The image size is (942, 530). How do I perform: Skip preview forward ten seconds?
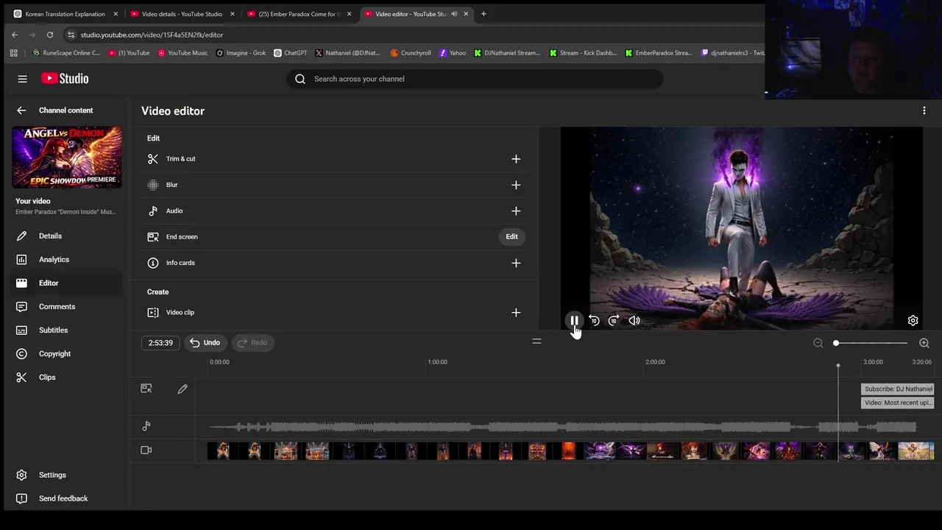614,320
